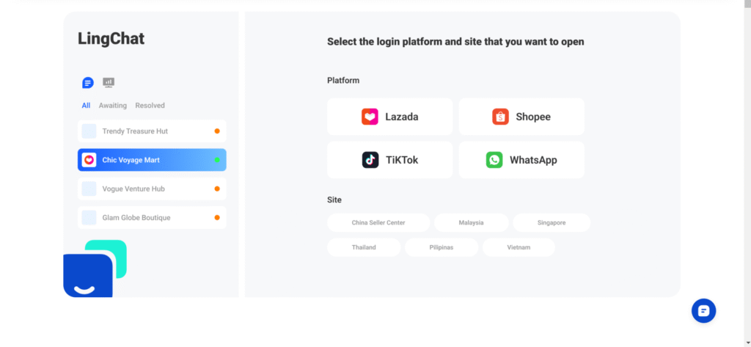The image size is (751, 347).
Task: Open the floating blue chat support bubble
Action: coord(703,311)
